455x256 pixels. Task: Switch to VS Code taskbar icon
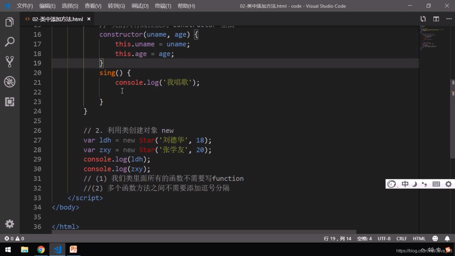coord(57,249)
